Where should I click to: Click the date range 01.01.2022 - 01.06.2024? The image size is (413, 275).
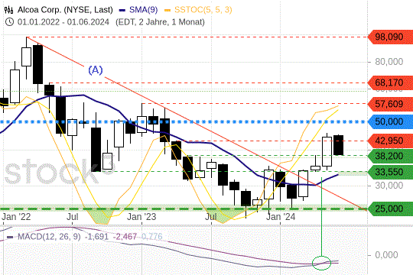pyautogui.click(x=63, y=22)
